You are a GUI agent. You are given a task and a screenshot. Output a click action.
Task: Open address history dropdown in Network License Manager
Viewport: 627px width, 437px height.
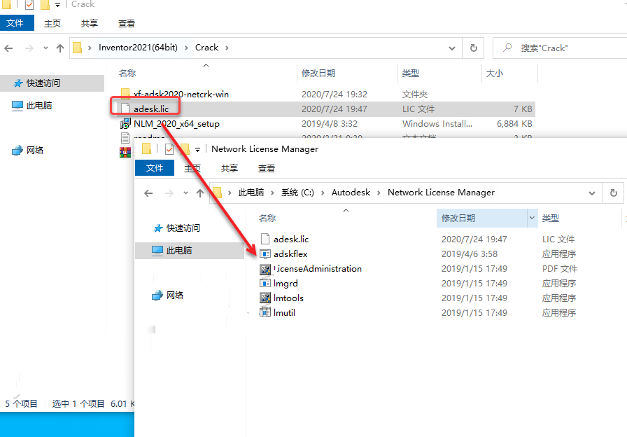coord(592,193)
